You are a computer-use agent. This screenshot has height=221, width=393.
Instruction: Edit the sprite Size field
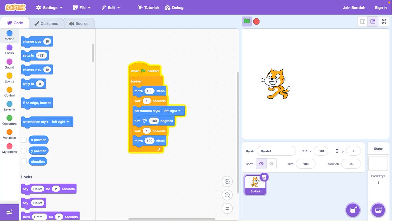pyautogui.click(x=306, y=164)
